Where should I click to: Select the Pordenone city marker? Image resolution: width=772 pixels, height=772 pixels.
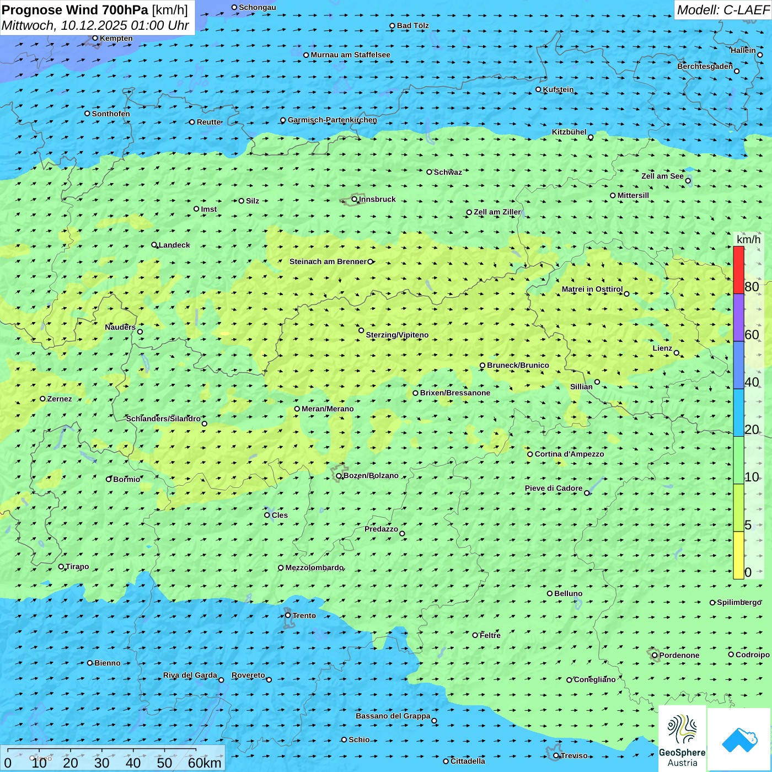[655, 655]
